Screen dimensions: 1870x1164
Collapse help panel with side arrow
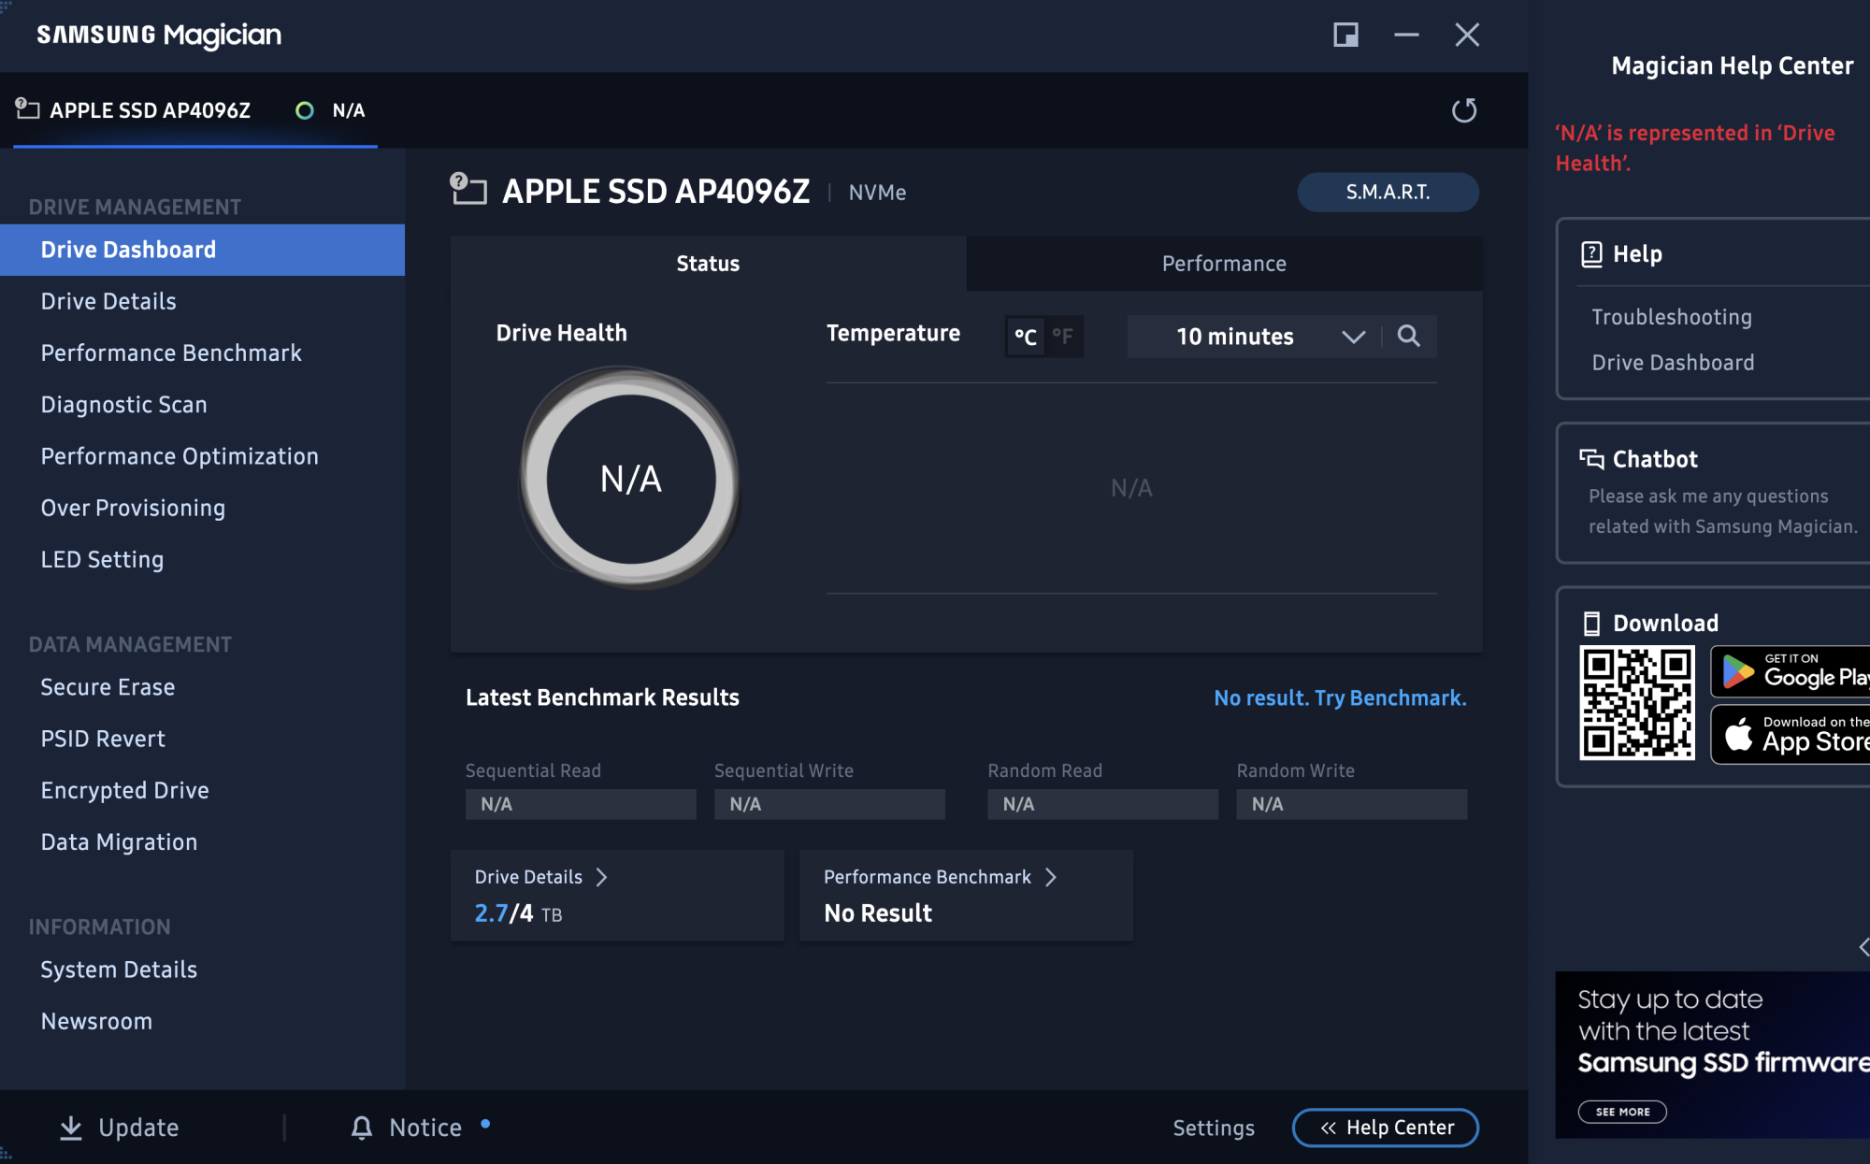1863,947
